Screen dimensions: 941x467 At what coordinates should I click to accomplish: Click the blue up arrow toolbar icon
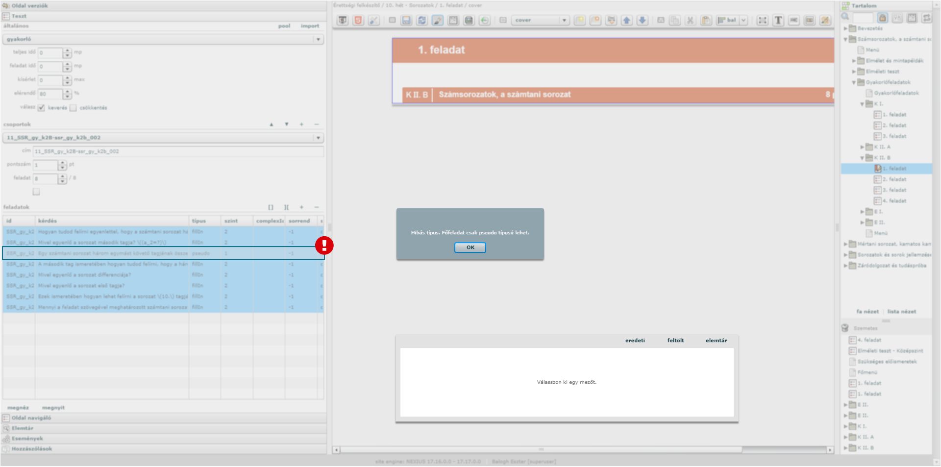(626, 20)
